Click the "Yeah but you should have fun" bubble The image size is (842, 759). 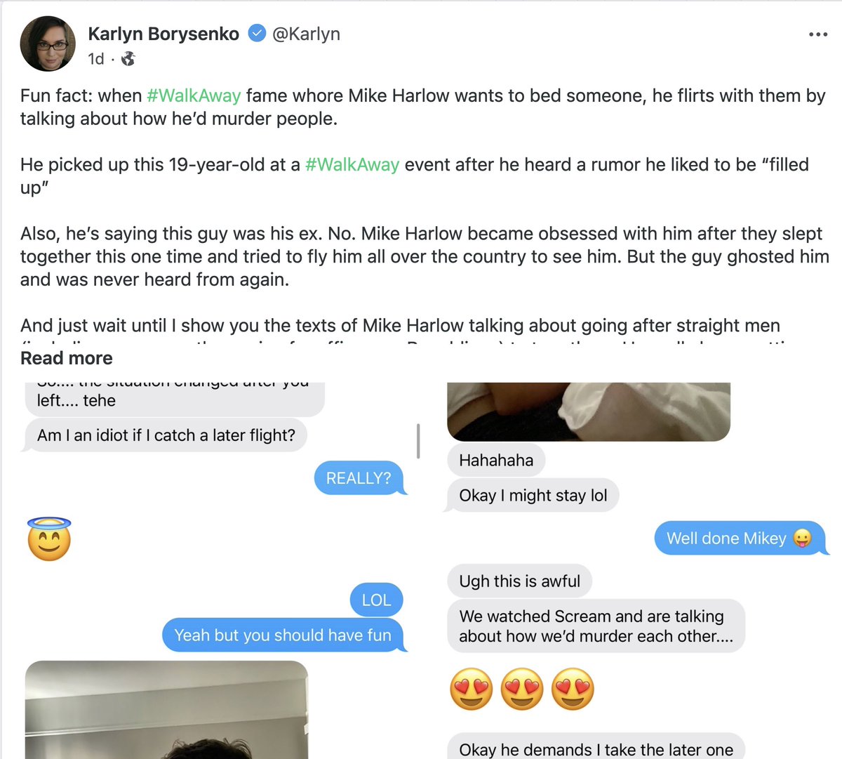[x=283, y=635]
